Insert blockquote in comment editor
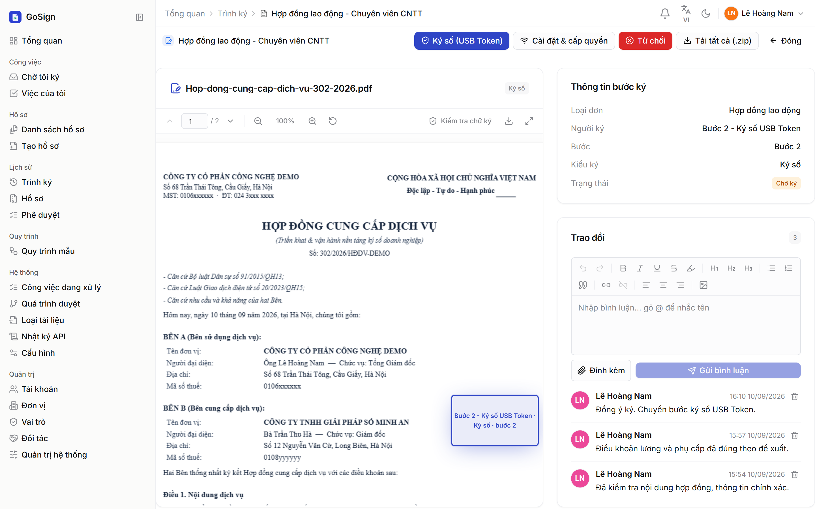 583,285
